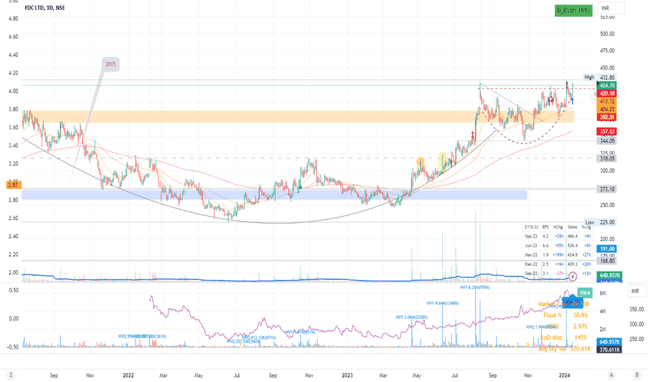Click the purple lightning bolt event icon
Viewport: 648px width, 382px height.
[x=573, y=276]
